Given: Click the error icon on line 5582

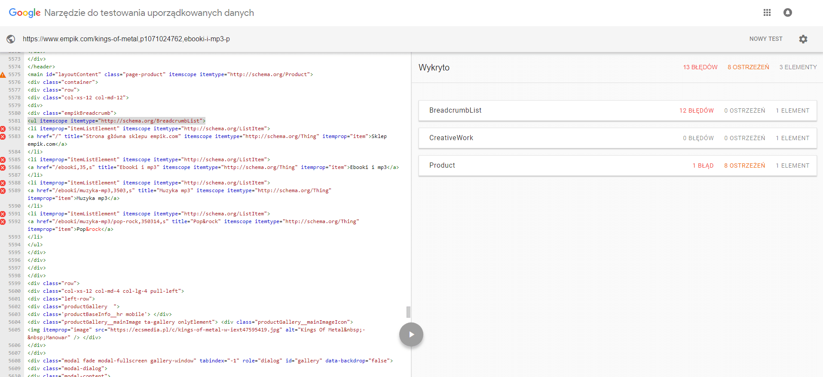Looking at the screenshot, I should click(x=3, y=129).
